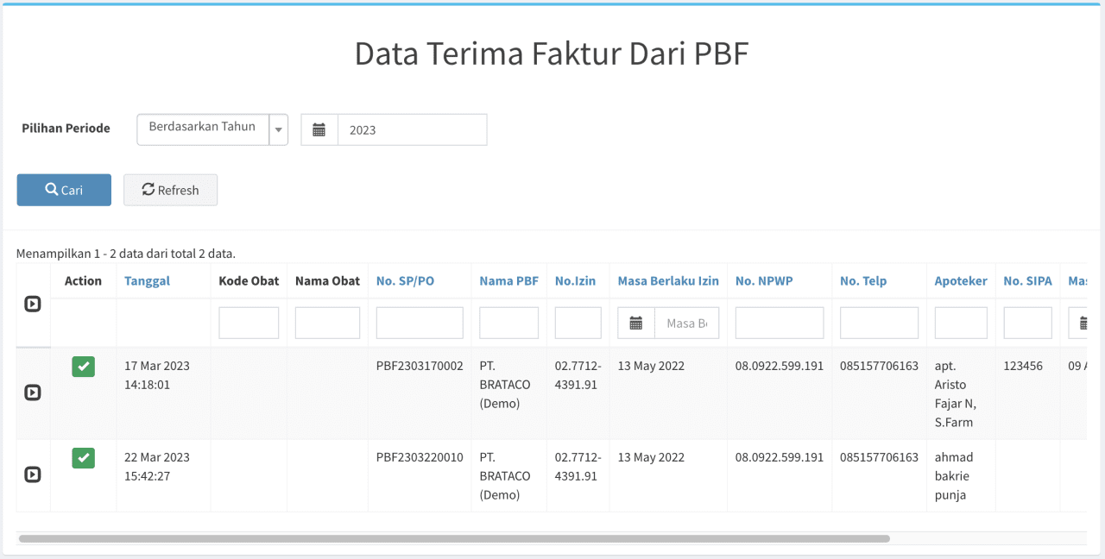Click the Refresh button
1105x559 pixels.
click(x=170, y=190)
